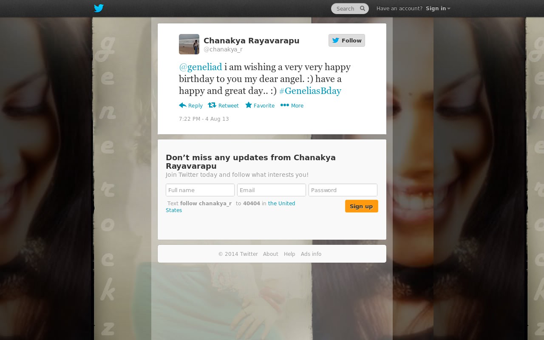Click the orange Sign up button
The image size is (544, 340).
362,206
